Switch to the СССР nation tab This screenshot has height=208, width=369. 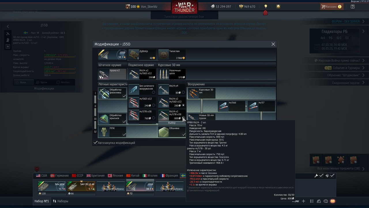tap(78, 175)
